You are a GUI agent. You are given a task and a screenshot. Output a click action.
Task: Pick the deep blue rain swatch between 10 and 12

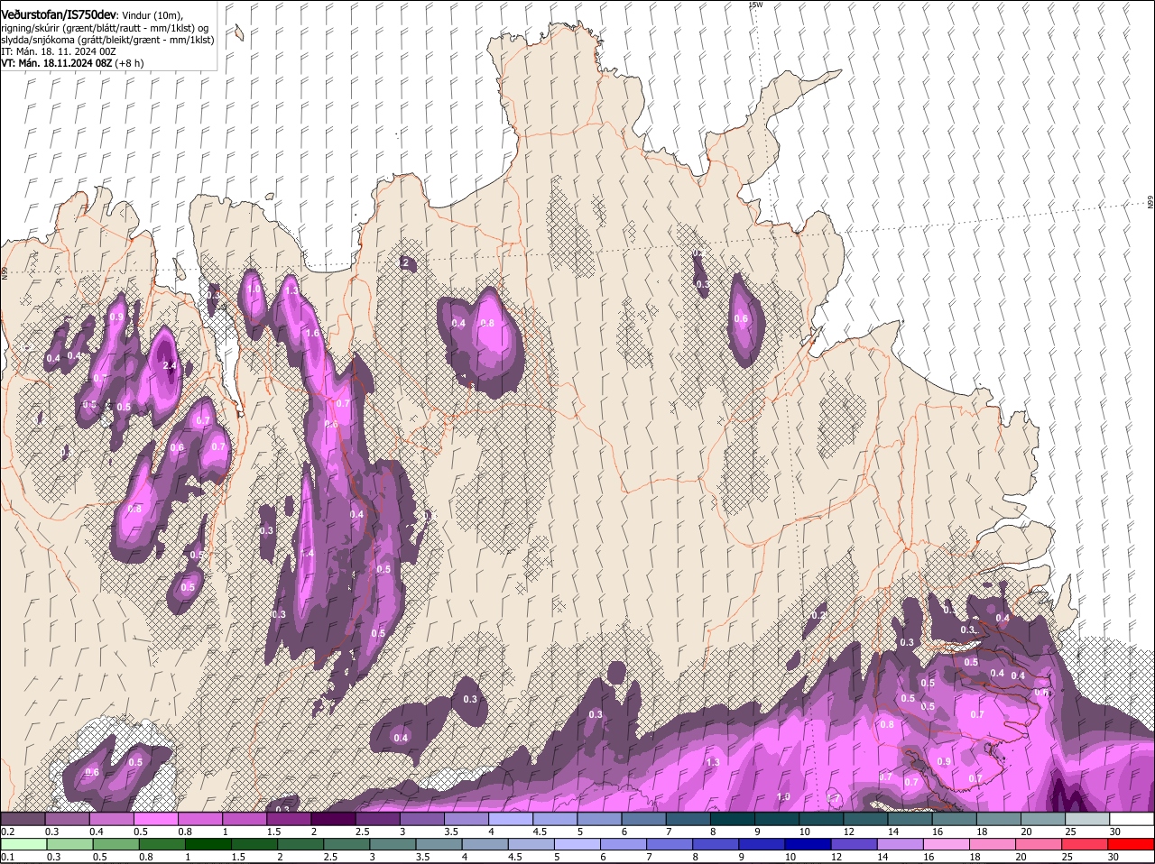pos(808,844)
